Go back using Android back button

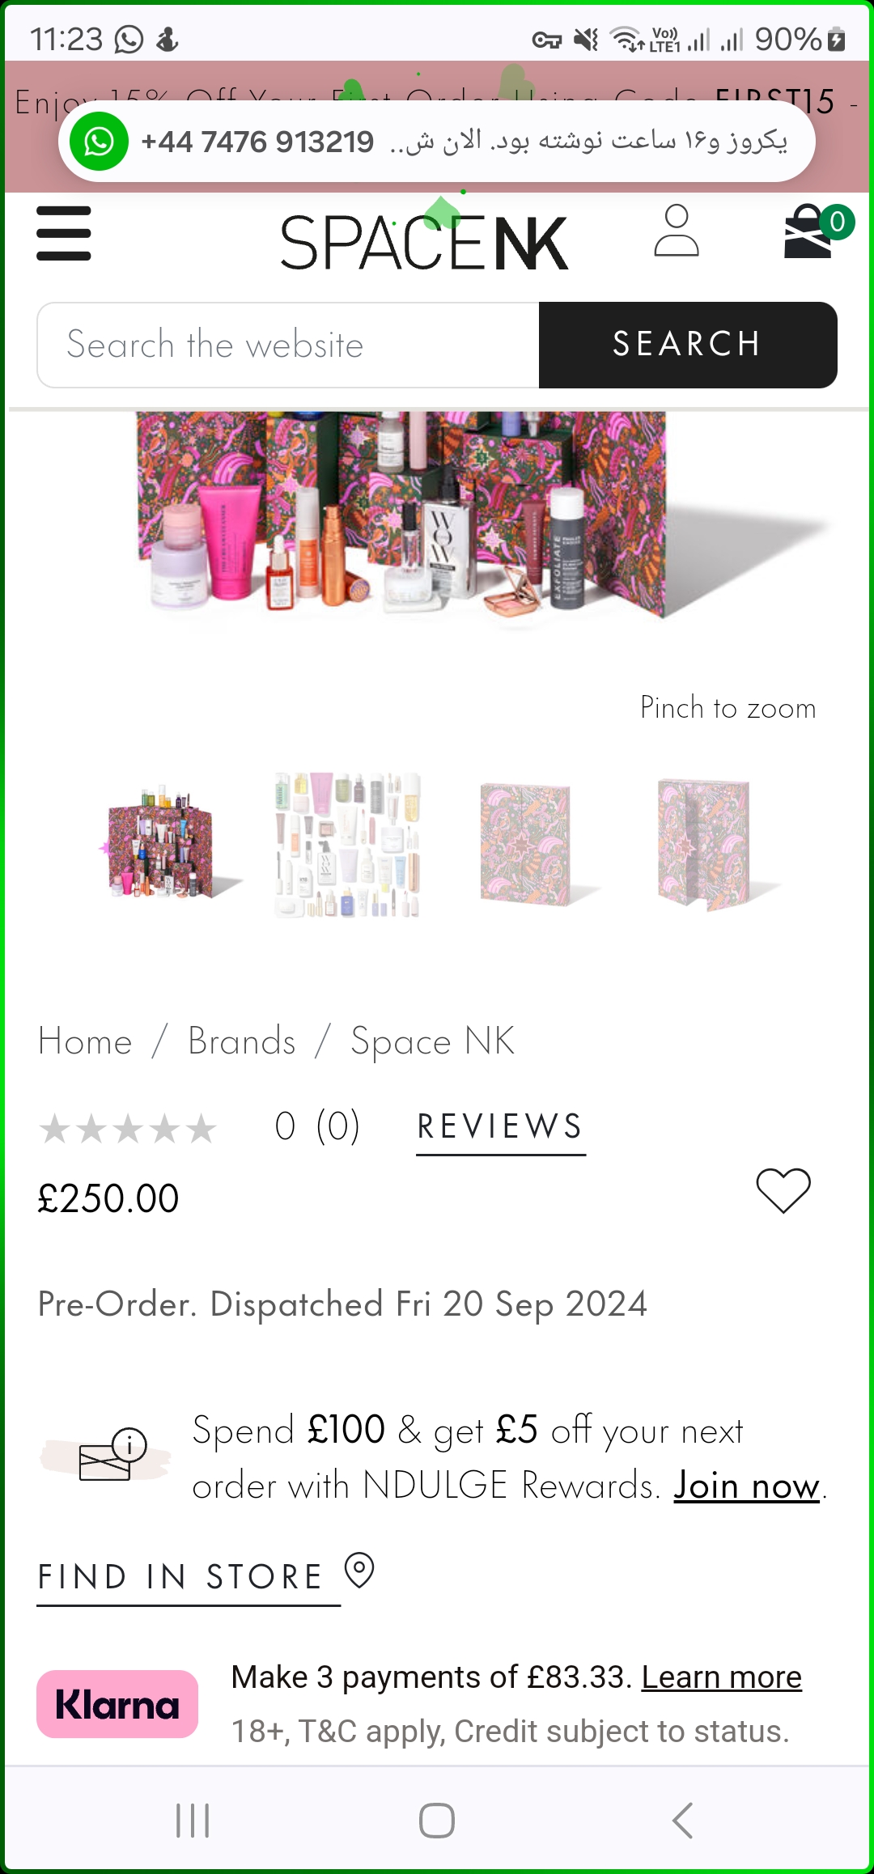[x=683, y=1821]
